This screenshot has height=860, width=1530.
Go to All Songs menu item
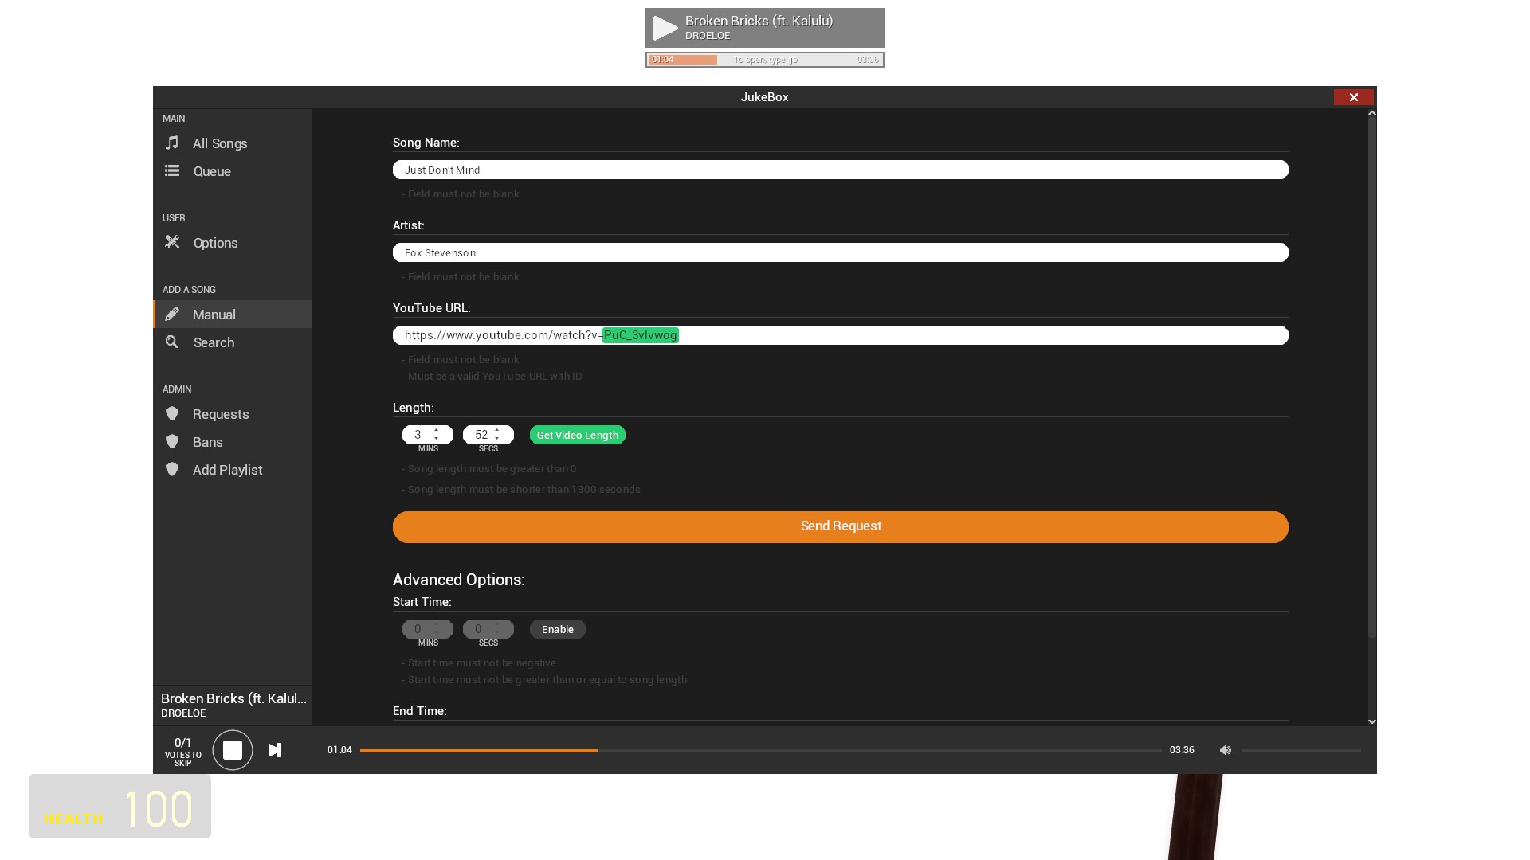233,143
